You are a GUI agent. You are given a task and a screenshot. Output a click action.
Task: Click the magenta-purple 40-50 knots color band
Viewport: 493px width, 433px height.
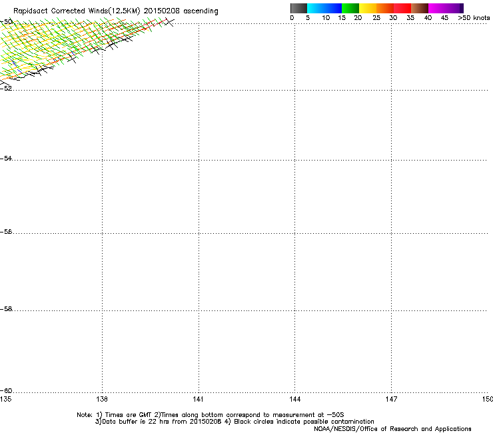(x=446, y=8)
